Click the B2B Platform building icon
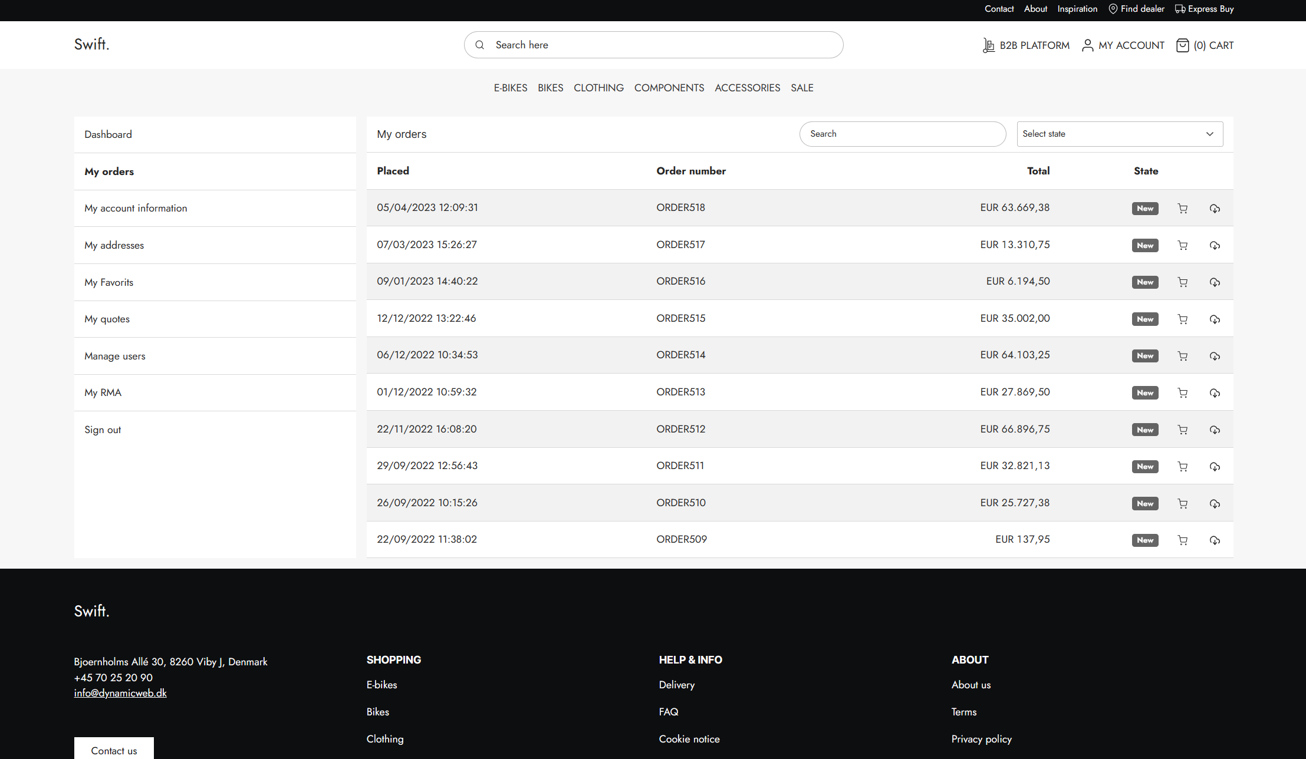This screenshot has height=759, width=1306. tap(989, 45)
